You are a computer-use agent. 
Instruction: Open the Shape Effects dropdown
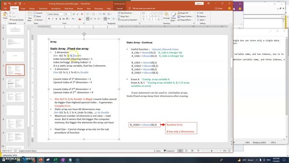(185, 20)
